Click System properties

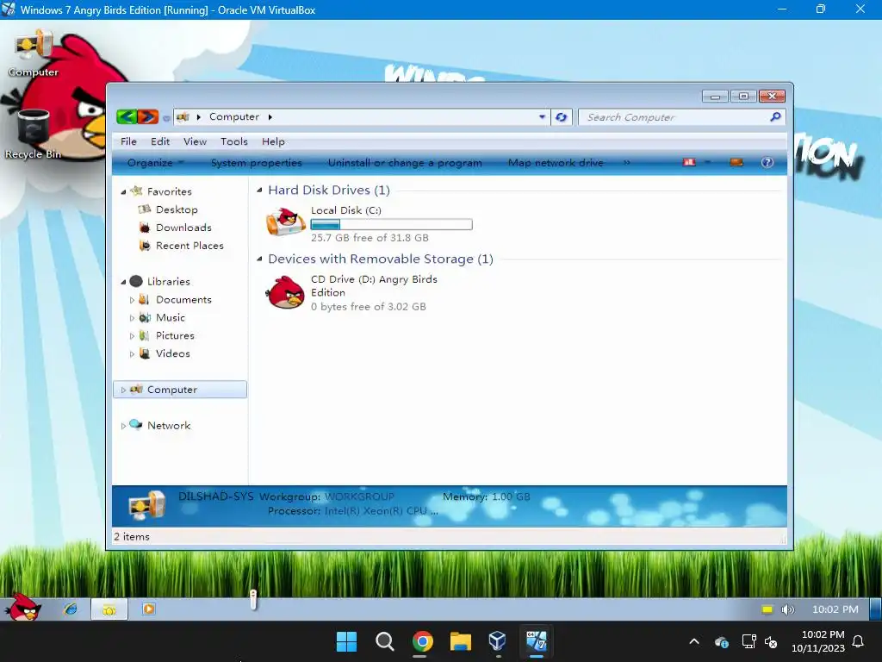click(x=257, y=163)
